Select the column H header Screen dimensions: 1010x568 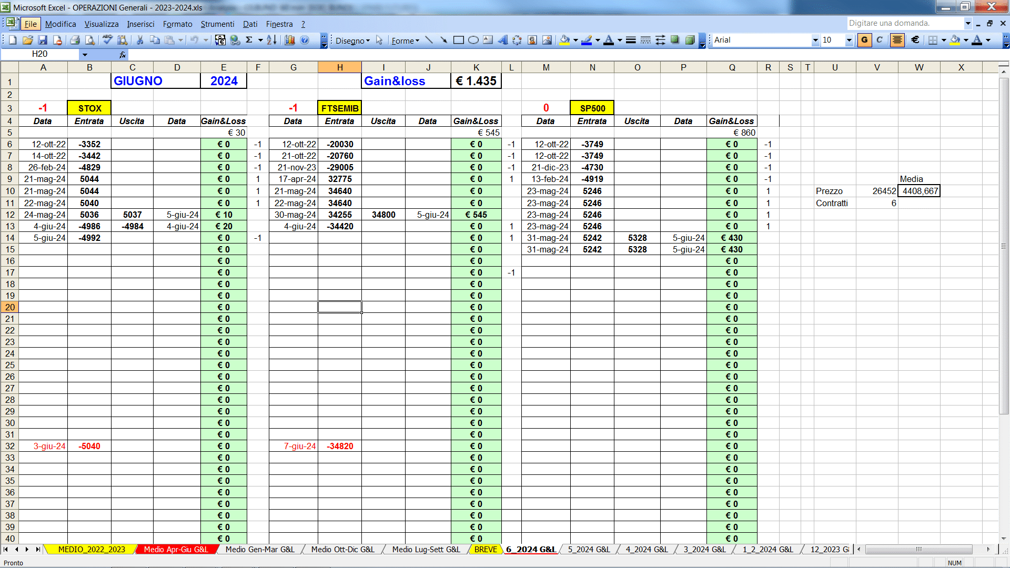(340, 67)
